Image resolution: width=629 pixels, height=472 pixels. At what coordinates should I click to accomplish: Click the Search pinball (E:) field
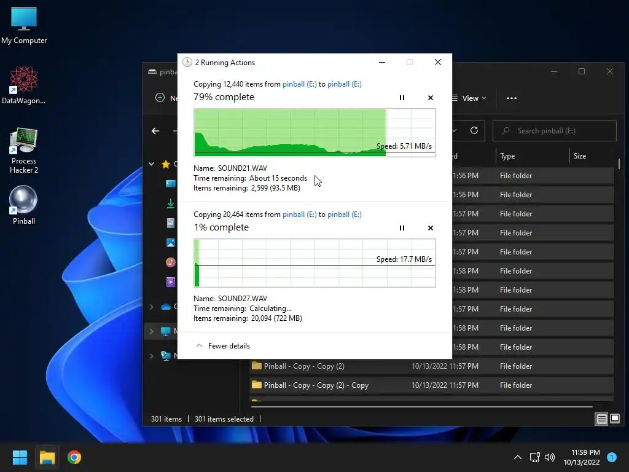[x=555, y=131]
